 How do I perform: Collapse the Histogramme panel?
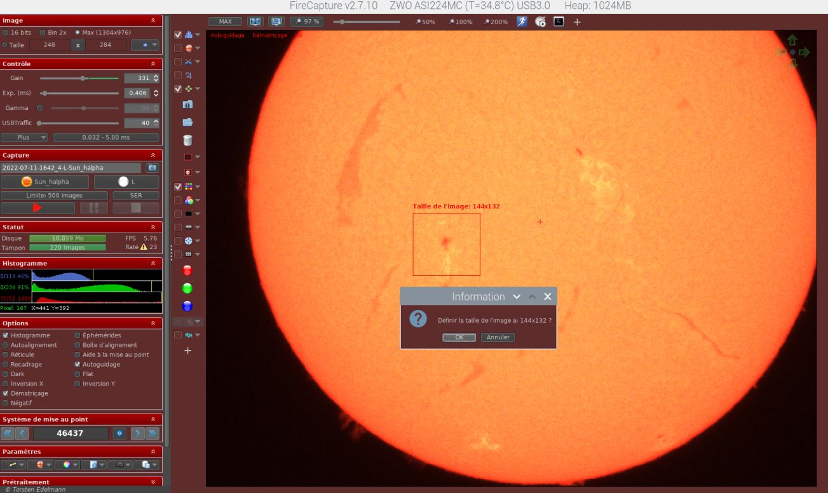click(x=153, y=263)
